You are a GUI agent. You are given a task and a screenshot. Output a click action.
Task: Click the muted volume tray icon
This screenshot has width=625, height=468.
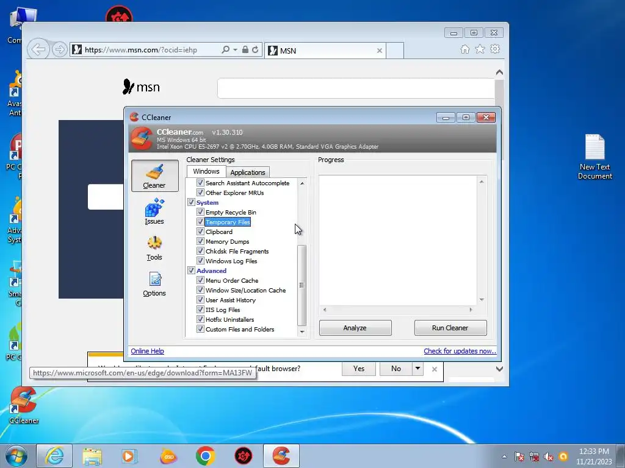point(549,457)
